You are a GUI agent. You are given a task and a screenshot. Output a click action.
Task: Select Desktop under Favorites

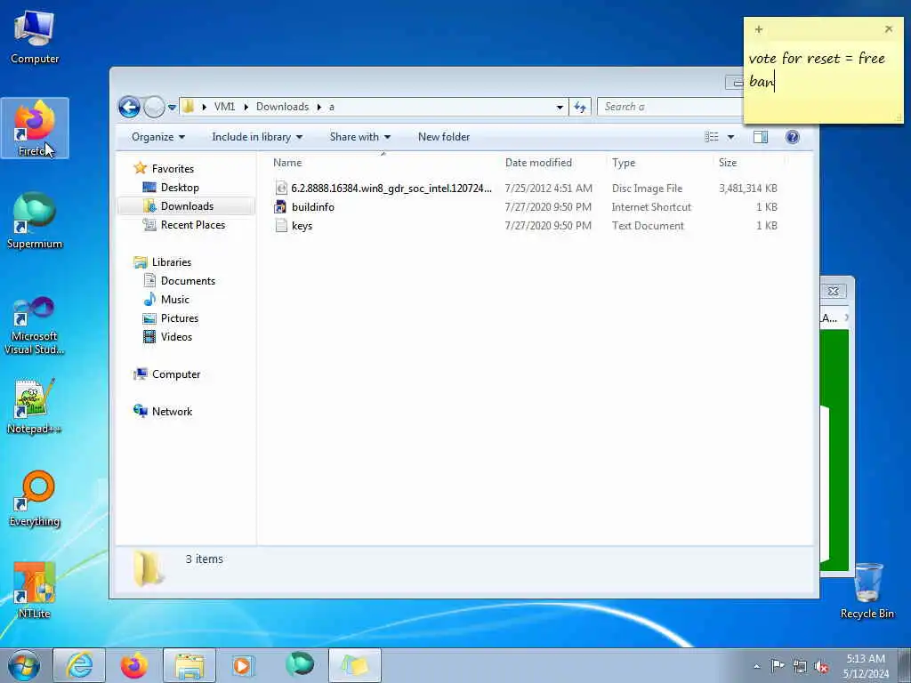click(180, 188)
